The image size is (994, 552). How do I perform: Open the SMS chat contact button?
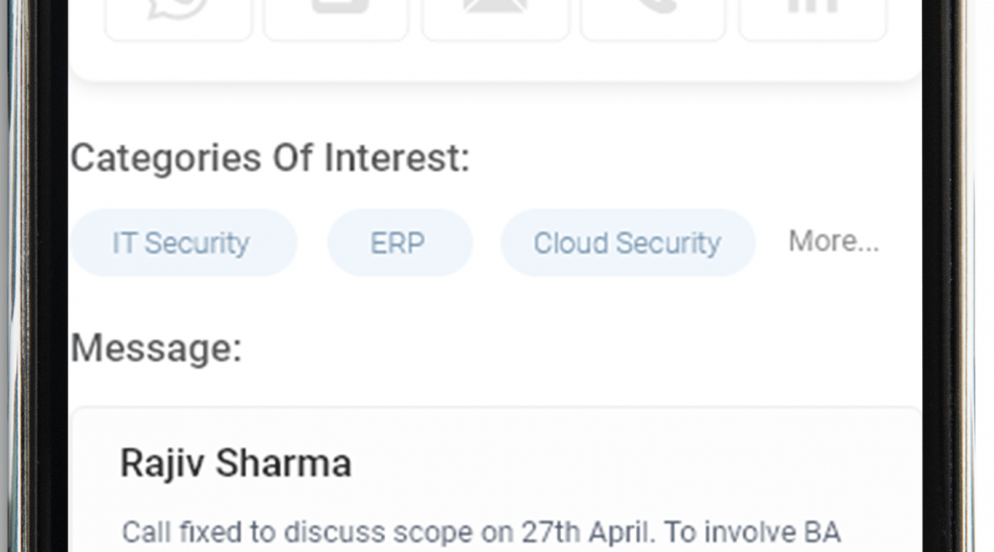coord(337,19)
